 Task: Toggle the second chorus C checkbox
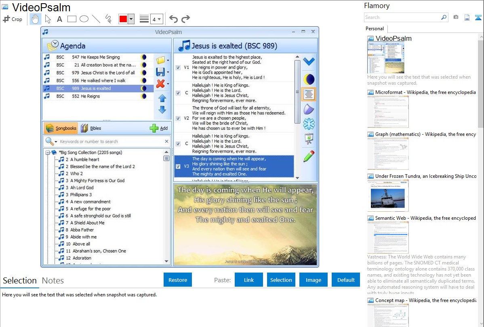(178, 144)
